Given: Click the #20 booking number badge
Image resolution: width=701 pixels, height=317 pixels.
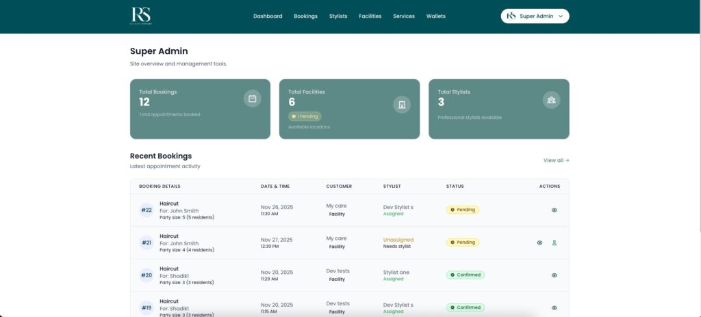Looking at the screenshot, I should pos(146,275).
